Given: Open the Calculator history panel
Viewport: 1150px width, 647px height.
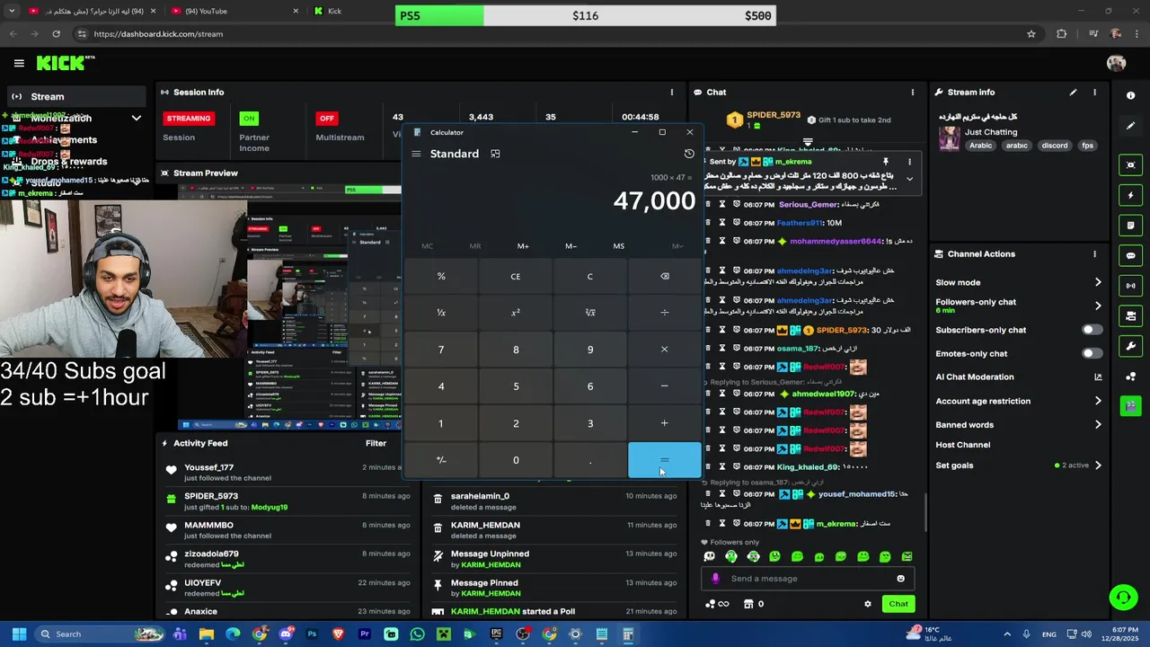Looking at the screenshot, I should click(689, 154).
